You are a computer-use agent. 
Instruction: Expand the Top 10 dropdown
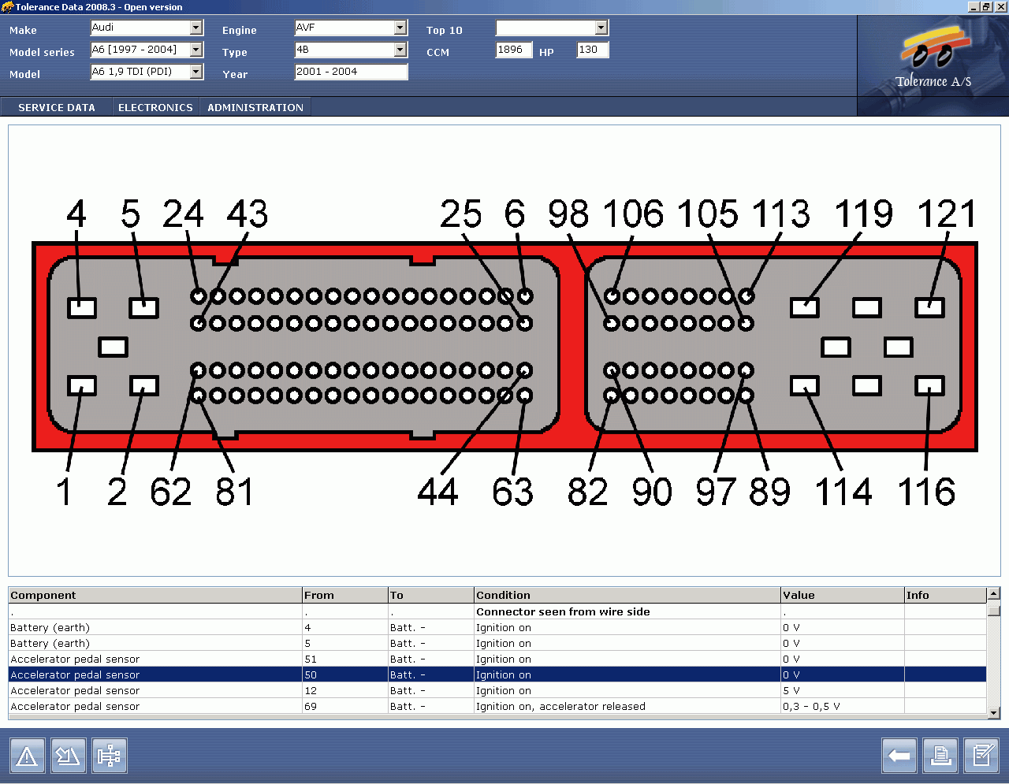(601, 28)
